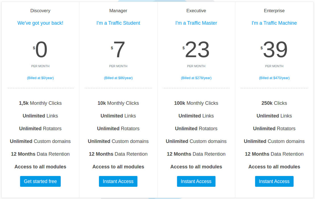The height and width of the screenshot is (199, 315).
Task: Click '(Billed at $86/year)' text
Action: [118, 78]
